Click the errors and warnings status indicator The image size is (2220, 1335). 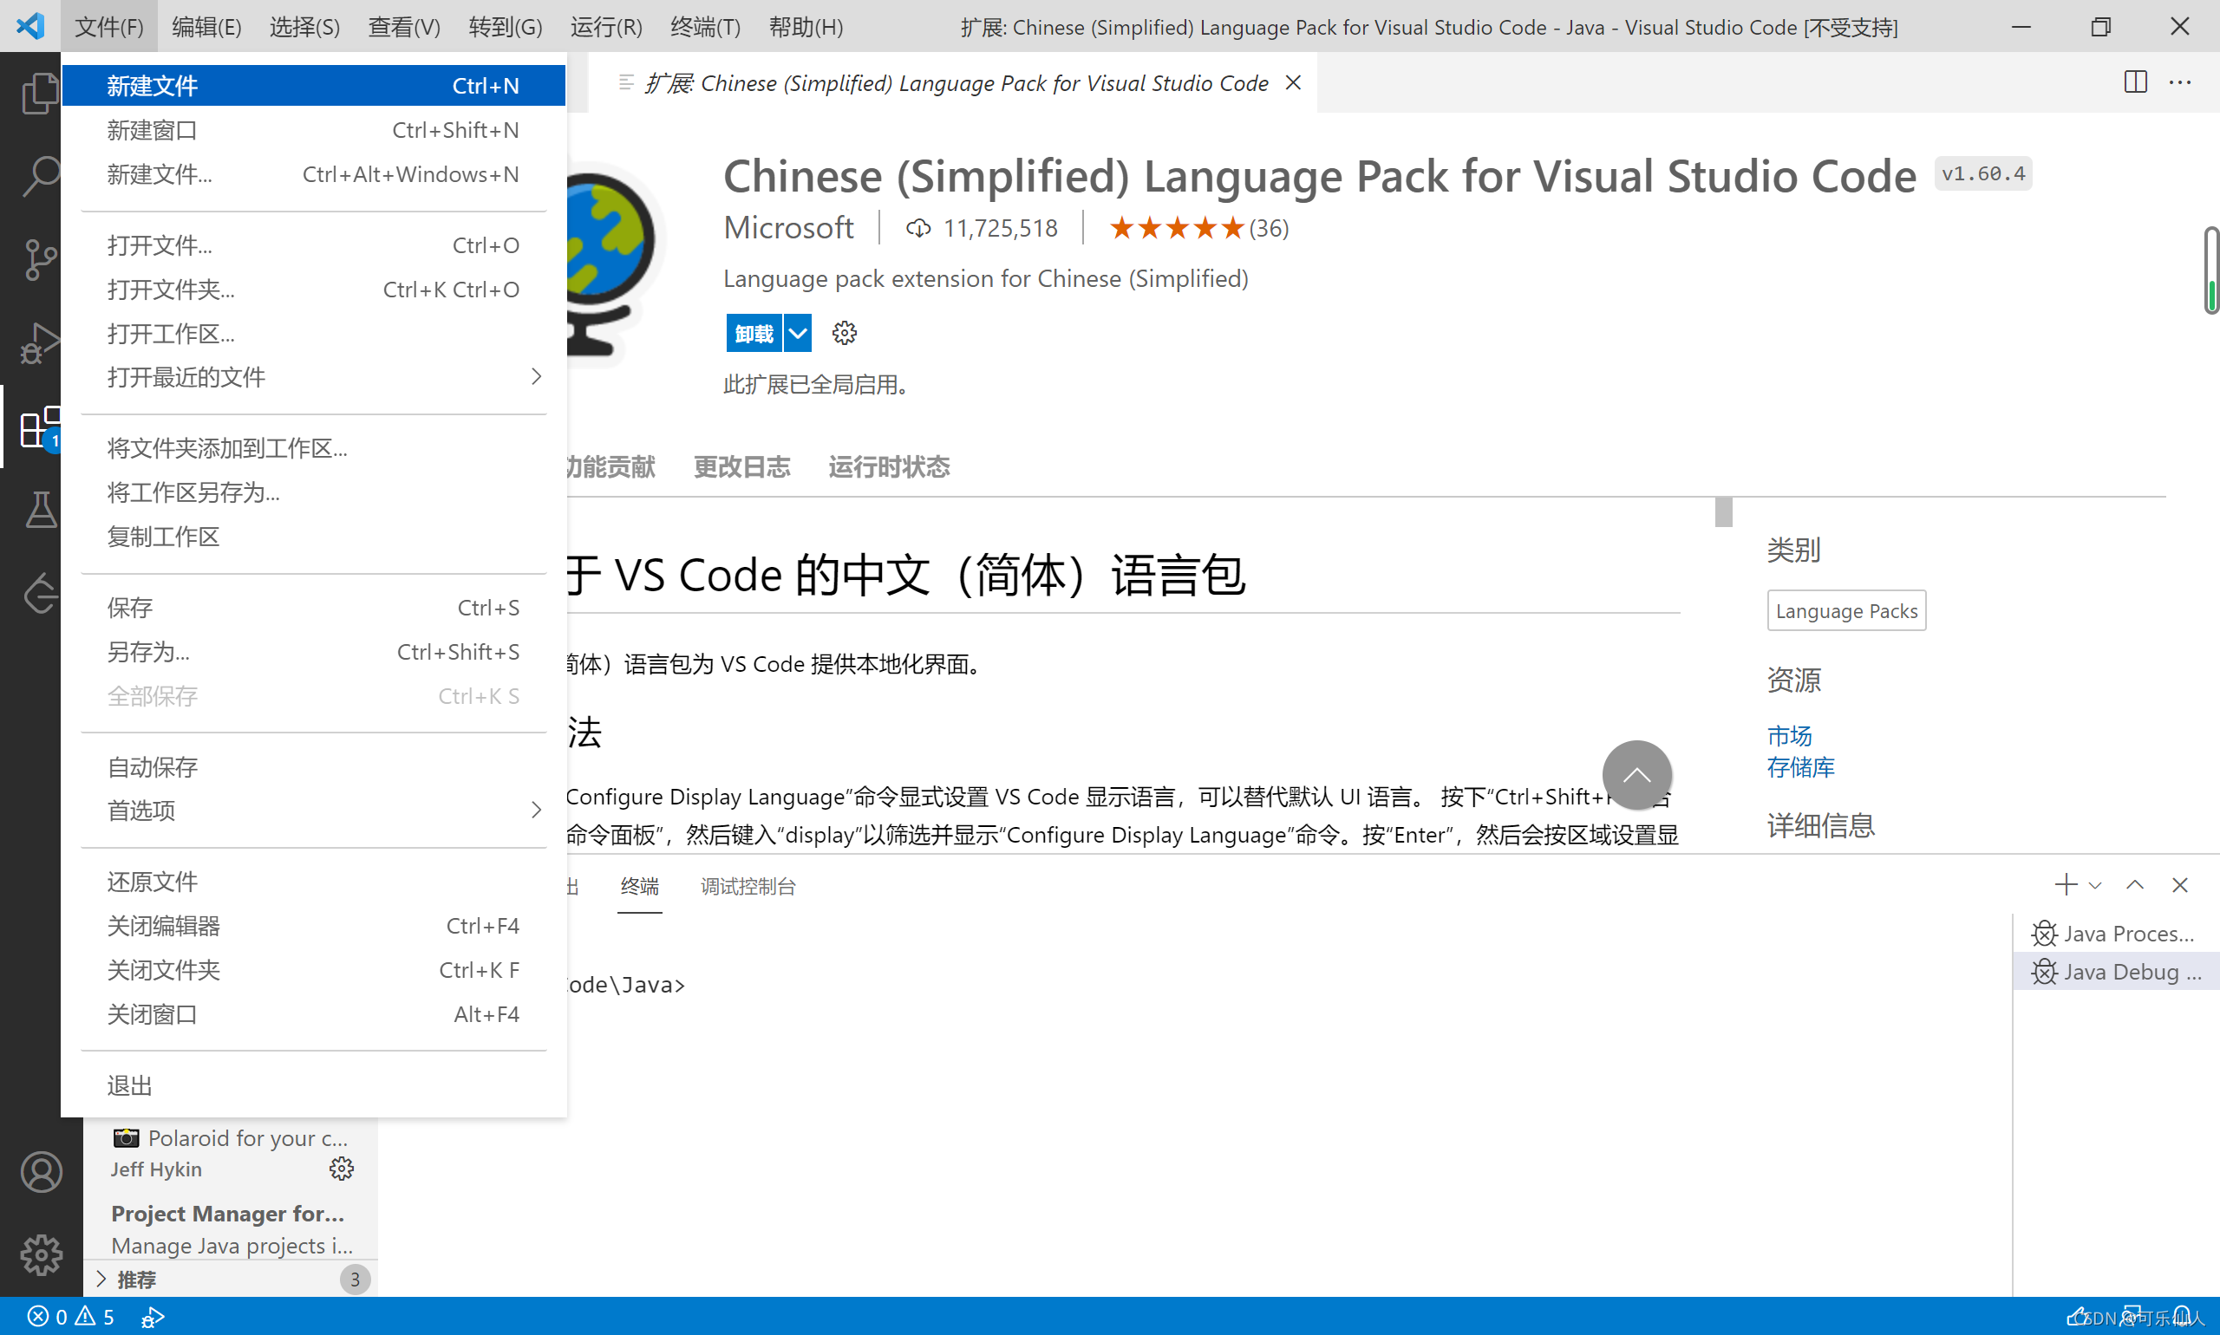point(70,1317)
